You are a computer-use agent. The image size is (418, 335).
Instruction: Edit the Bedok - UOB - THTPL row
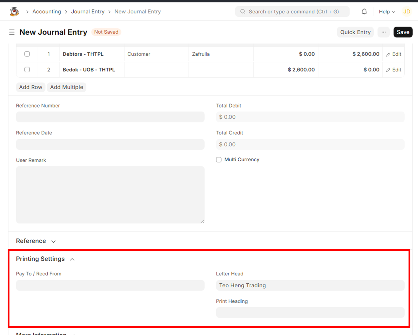click(x=394, y=70)
